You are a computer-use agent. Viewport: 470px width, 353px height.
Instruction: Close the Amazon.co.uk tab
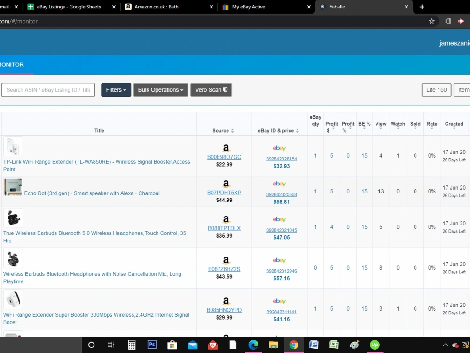(x=211, y=7)
